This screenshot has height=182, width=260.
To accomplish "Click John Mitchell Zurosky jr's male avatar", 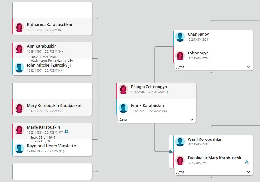I will 19,68.
